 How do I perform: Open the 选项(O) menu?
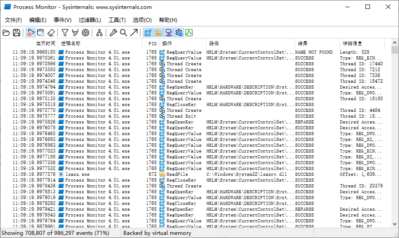(142, 20)
